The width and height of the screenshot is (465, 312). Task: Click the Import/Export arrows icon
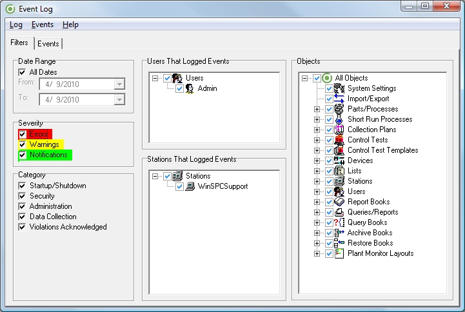point(339,99)
